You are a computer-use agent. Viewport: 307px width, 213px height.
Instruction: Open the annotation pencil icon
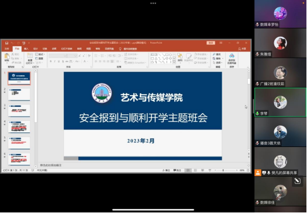pos(298,181)
